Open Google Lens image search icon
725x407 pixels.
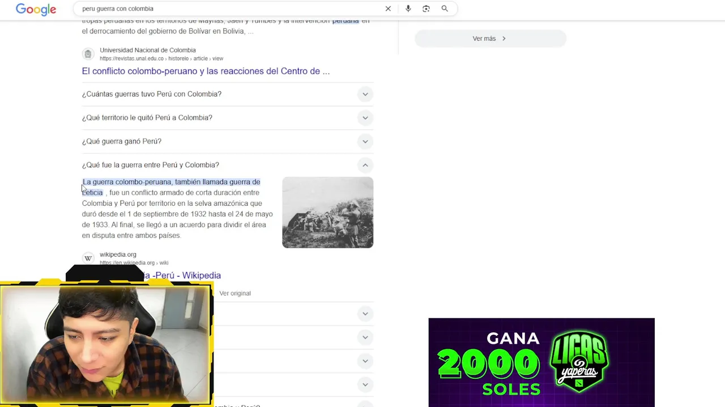pos(426,8)
